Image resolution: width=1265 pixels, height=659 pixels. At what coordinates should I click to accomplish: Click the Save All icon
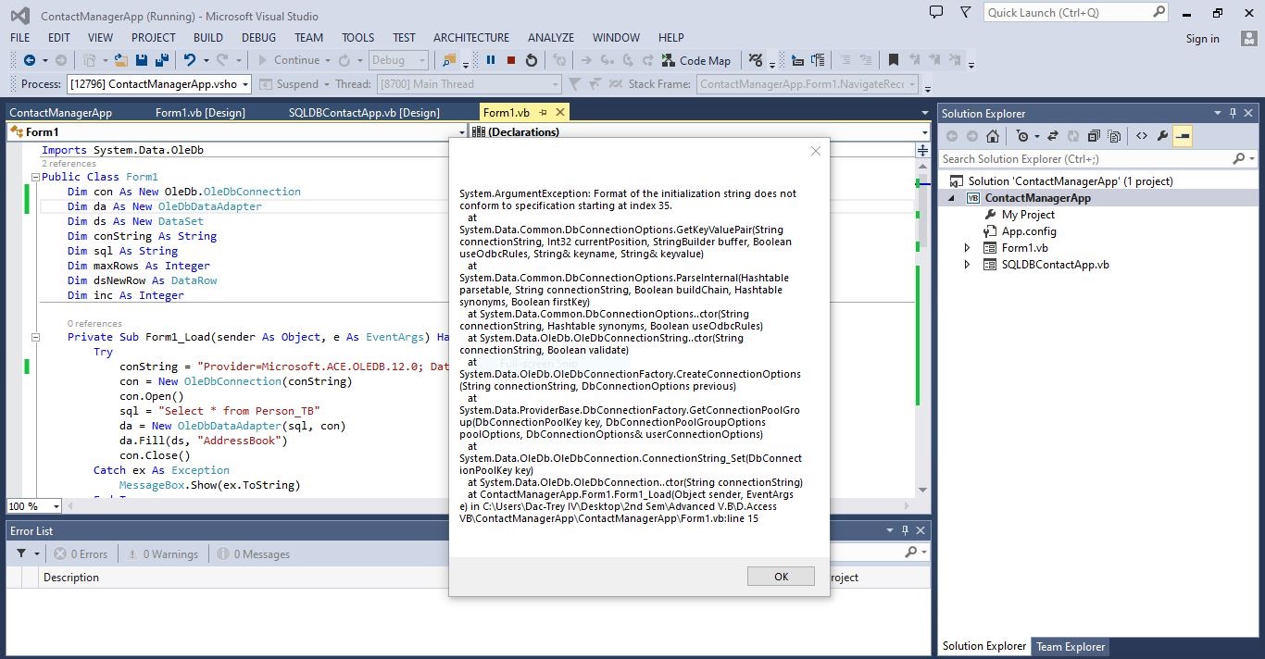[x=162, y=60]
